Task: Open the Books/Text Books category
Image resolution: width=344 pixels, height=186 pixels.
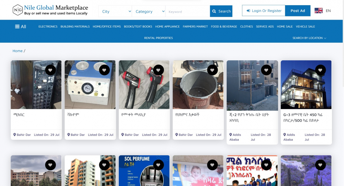Action: pyautogui.click(x=138, y=26)
